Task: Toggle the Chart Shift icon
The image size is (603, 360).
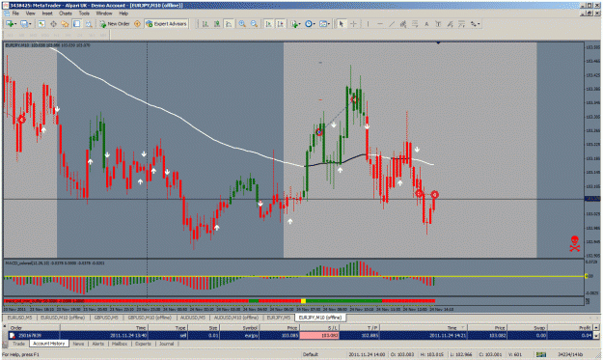Action: pos(281,24)
